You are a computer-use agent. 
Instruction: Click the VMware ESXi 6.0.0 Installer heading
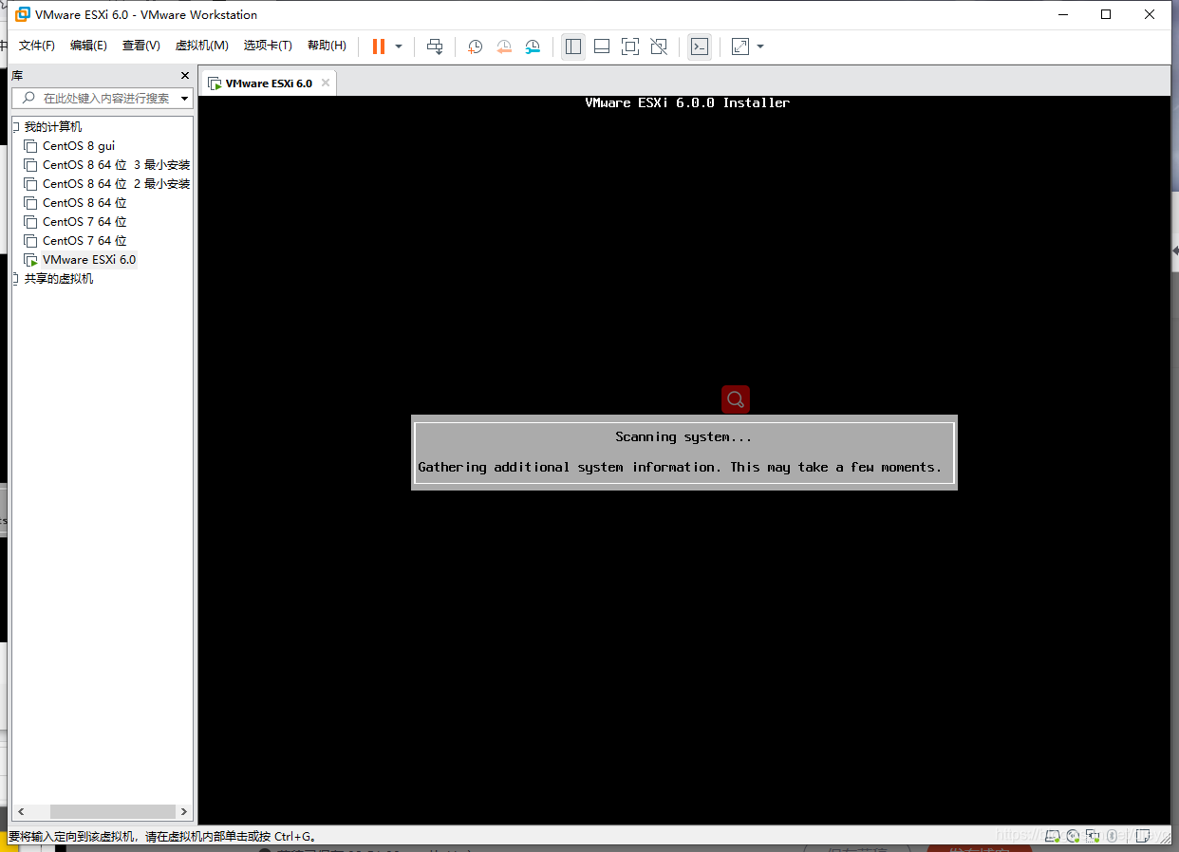pos(687,102)
